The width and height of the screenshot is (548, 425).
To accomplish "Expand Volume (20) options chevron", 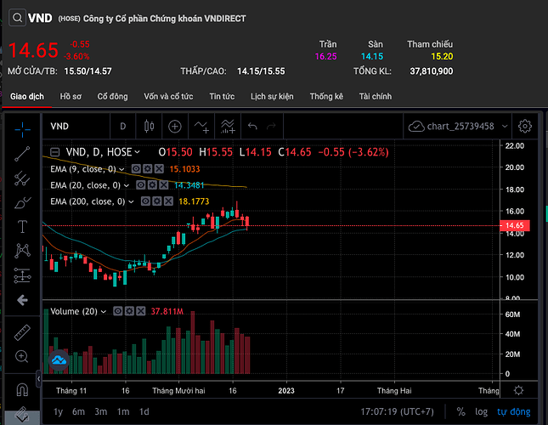I will 104,311.
